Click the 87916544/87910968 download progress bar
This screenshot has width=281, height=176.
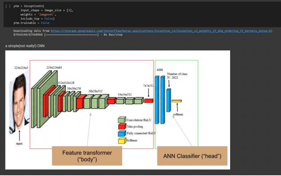click(71, 35)
